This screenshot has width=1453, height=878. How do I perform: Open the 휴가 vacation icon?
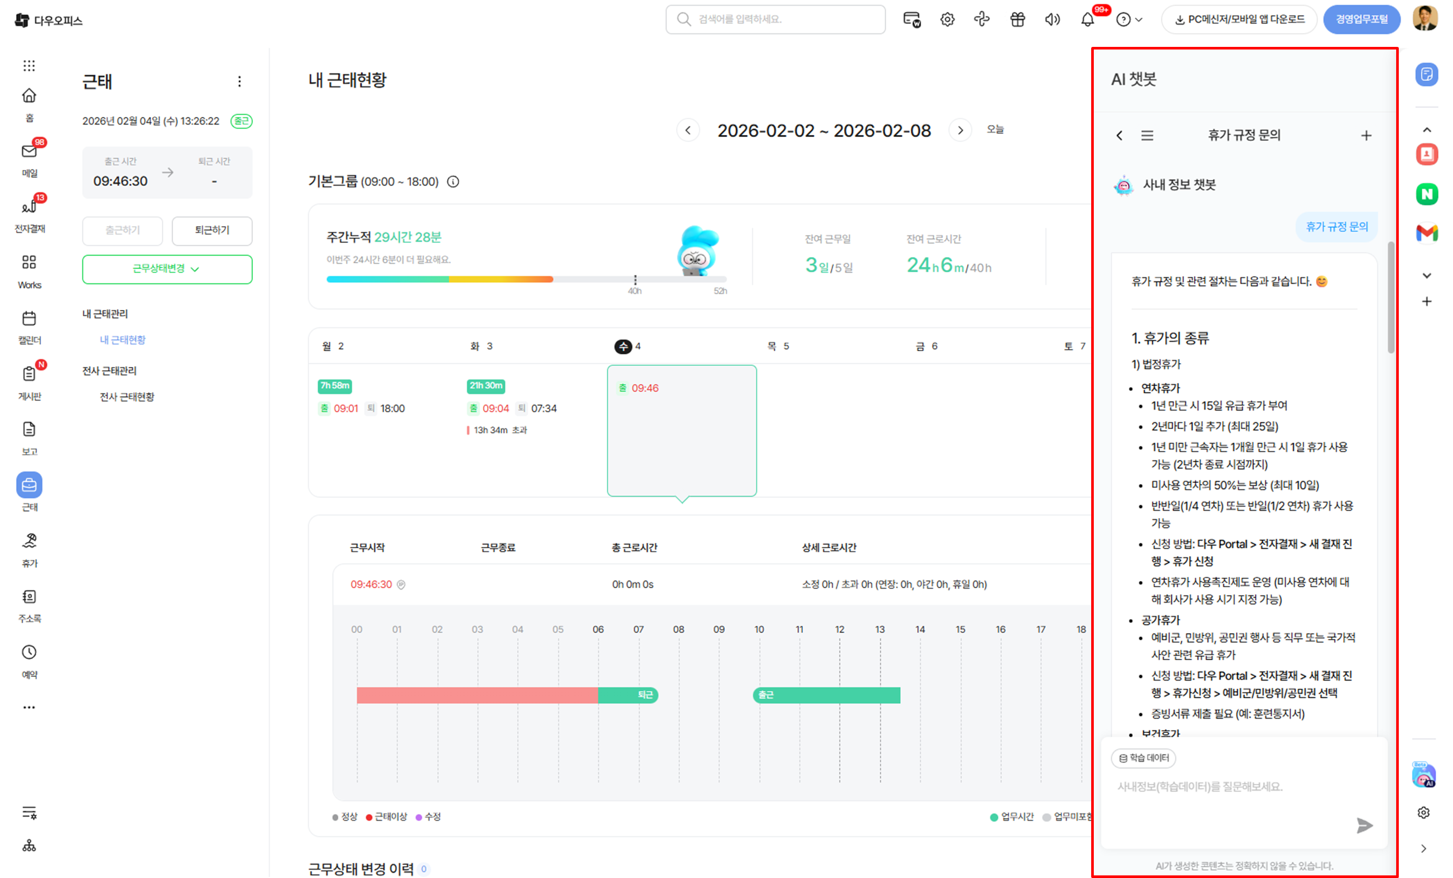coord(29,541)
